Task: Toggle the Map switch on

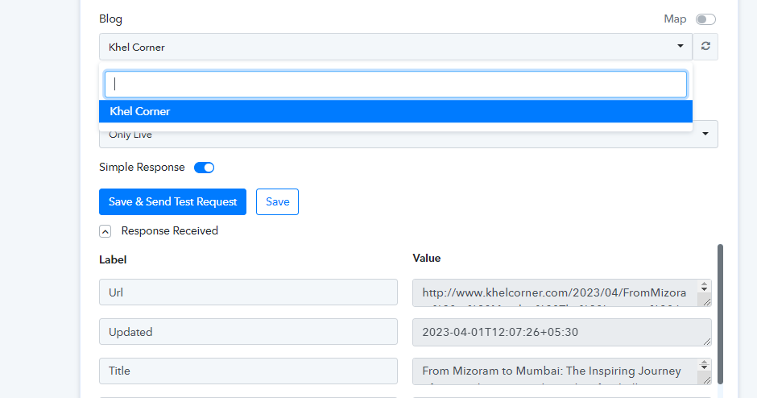Action: (x=705, y=19)
